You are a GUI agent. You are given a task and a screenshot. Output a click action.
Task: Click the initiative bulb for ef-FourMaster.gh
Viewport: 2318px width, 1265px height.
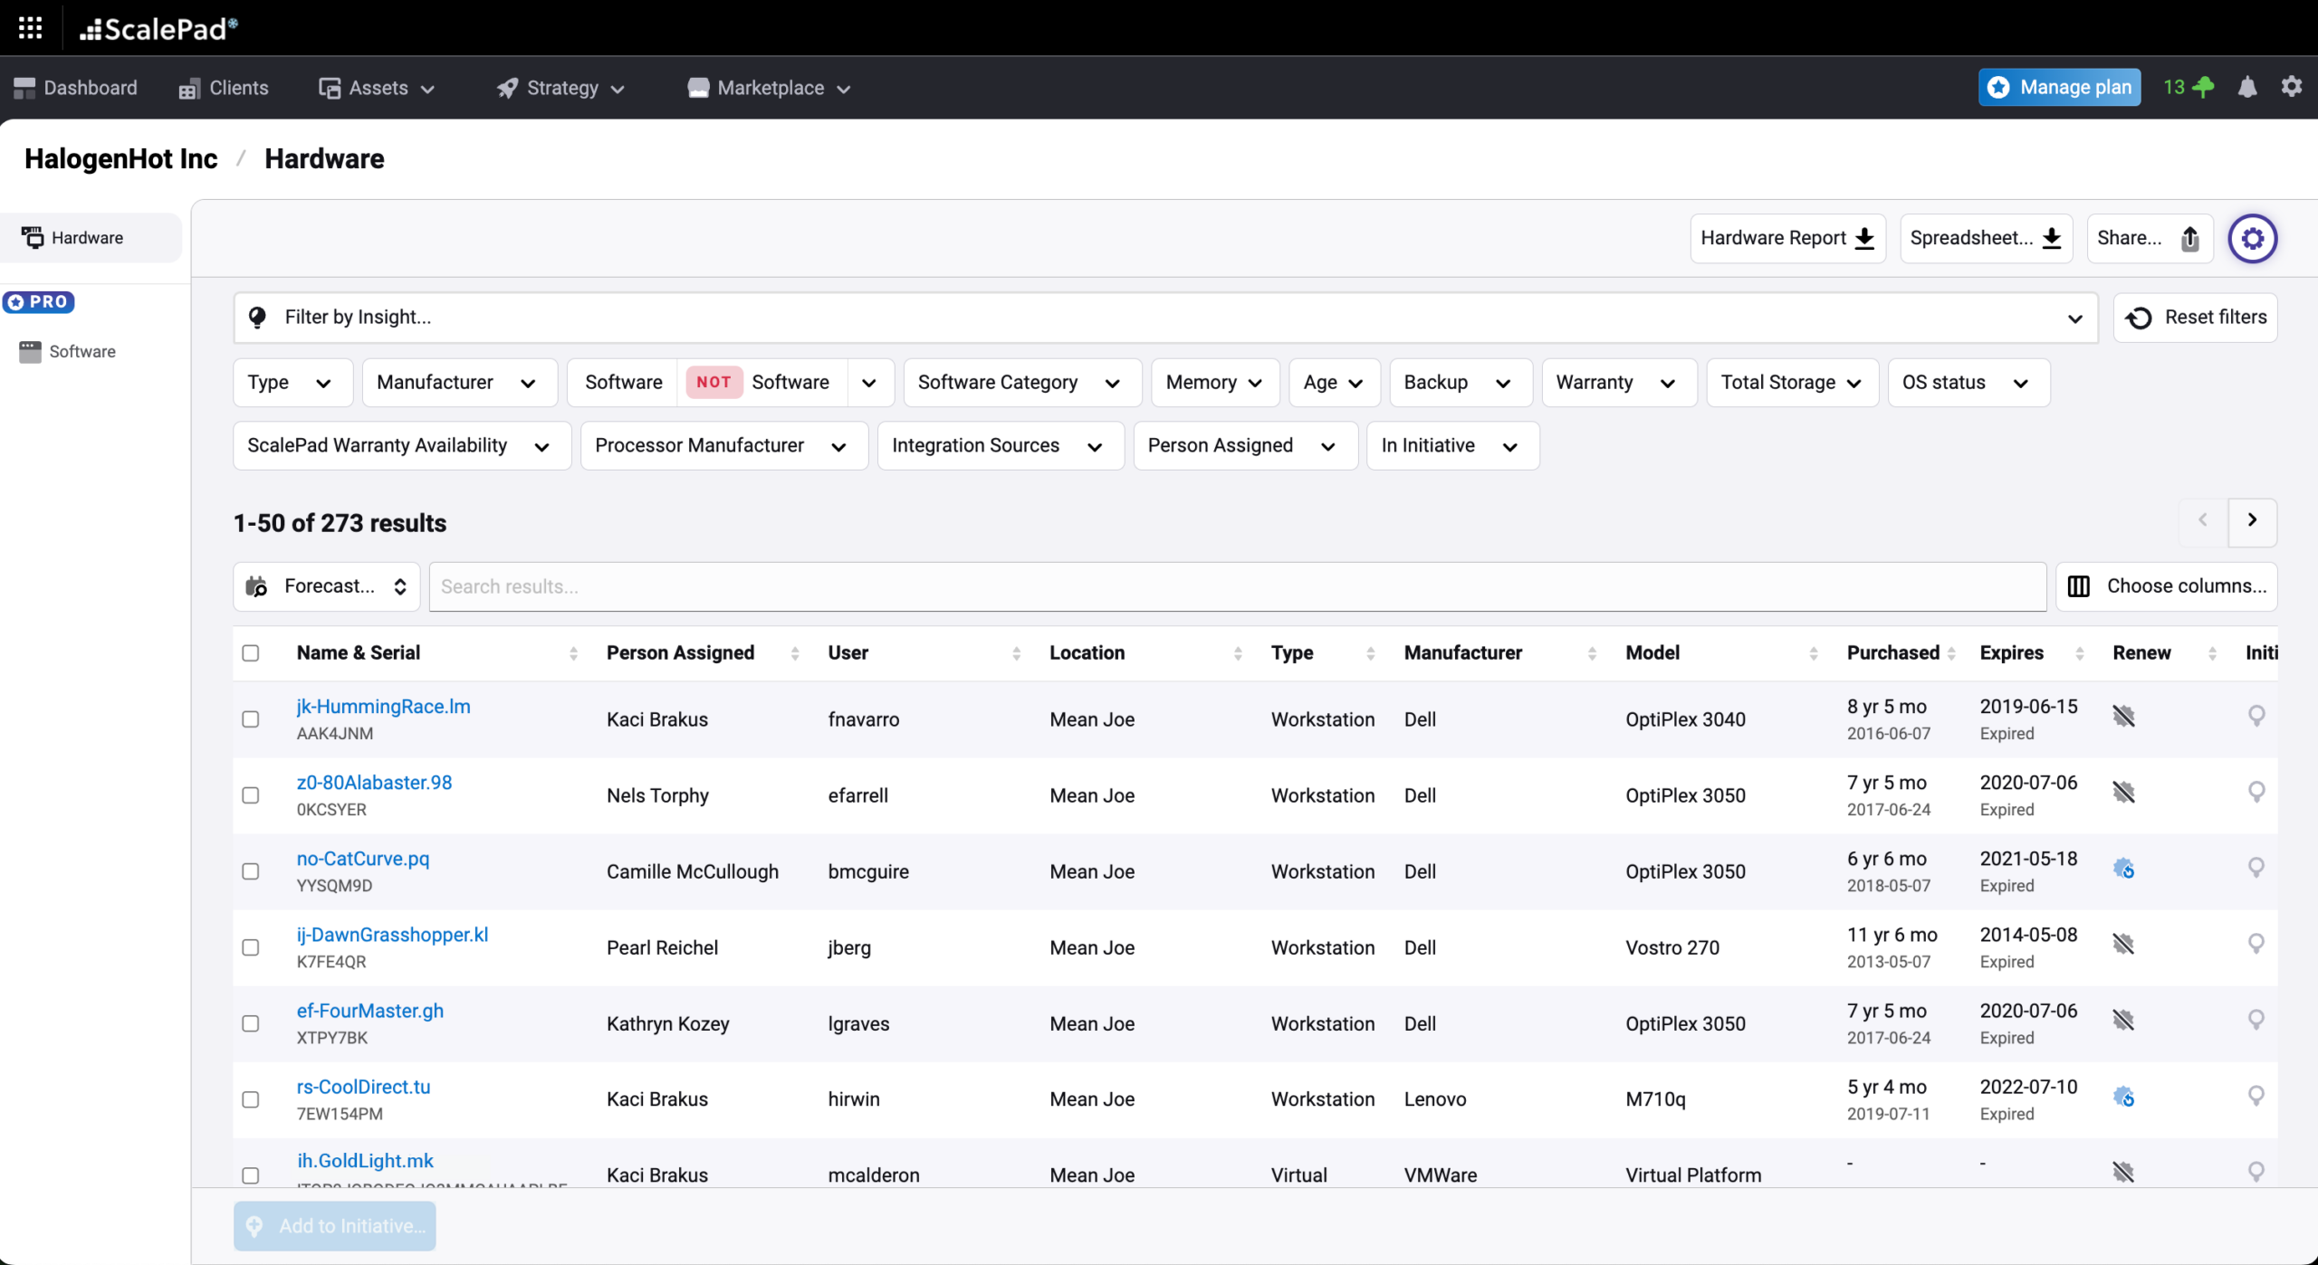point(2256,1021)
